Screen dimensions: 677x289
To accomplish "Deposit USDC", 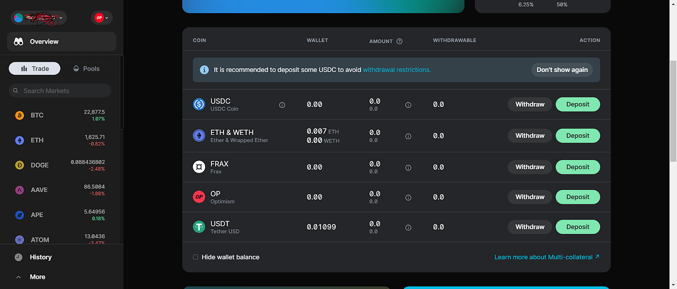I will [x=577, y=104].
